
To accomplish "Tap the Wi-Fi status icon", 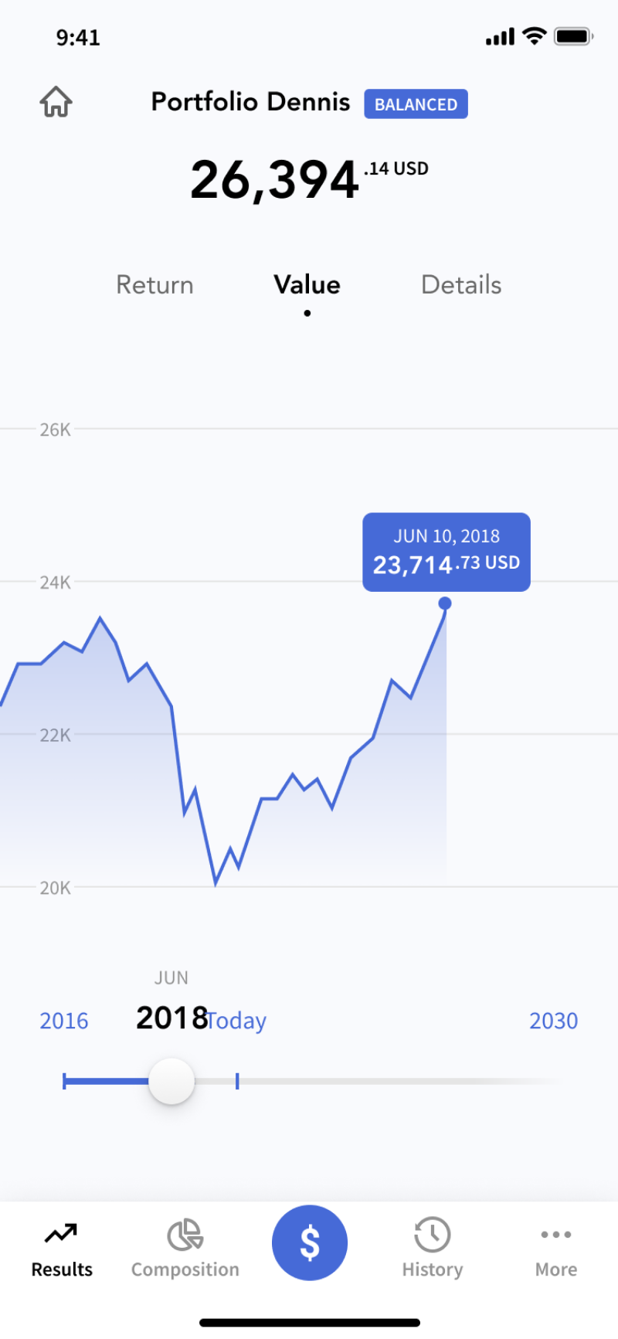I will click(534, 36).
